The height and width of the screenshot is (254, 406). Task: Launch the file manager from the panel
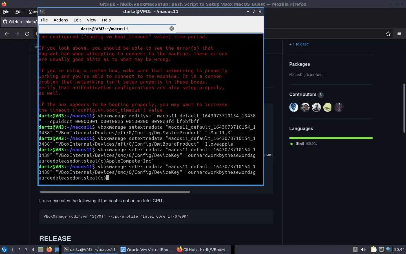[x=41, y=249]
